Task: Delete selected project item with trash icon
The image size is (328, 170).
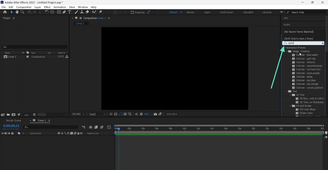Action: (34, 115)
